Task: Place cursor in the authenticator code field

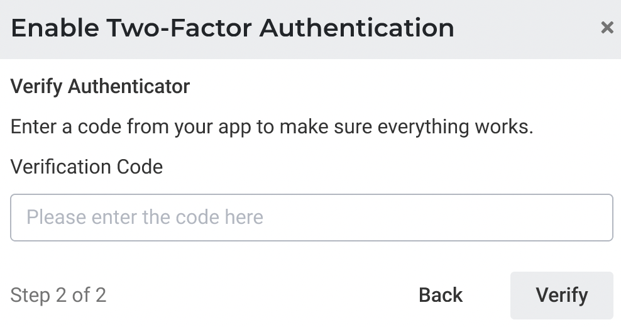Action: coord(311,218)
